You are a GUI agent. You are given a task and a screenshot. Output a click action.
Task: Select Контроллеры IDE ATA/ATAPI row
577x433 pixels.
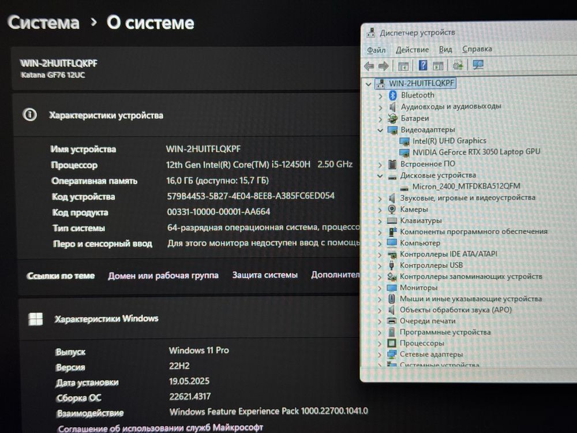448,254
